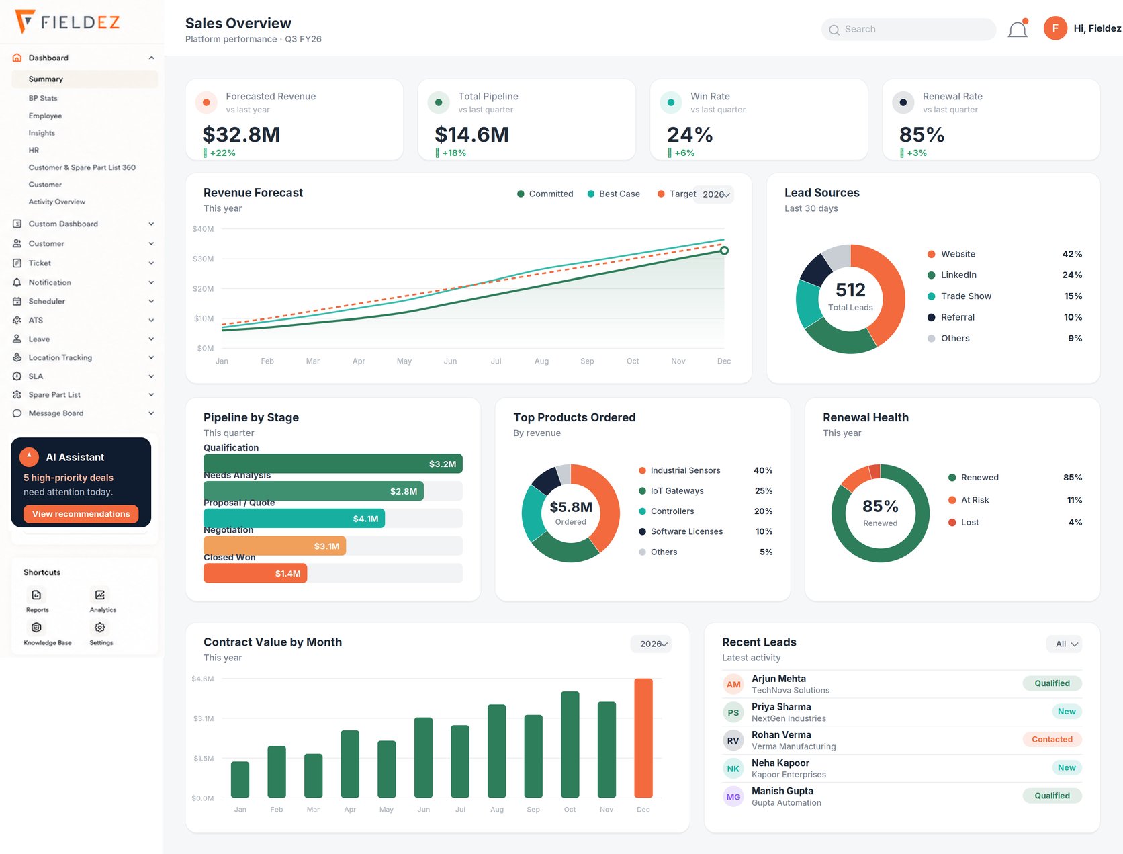The width and height of the screenshot is (1123, 854).
Task: Click Neha Kapoor's New status badge
Action: coord(1067,767)
